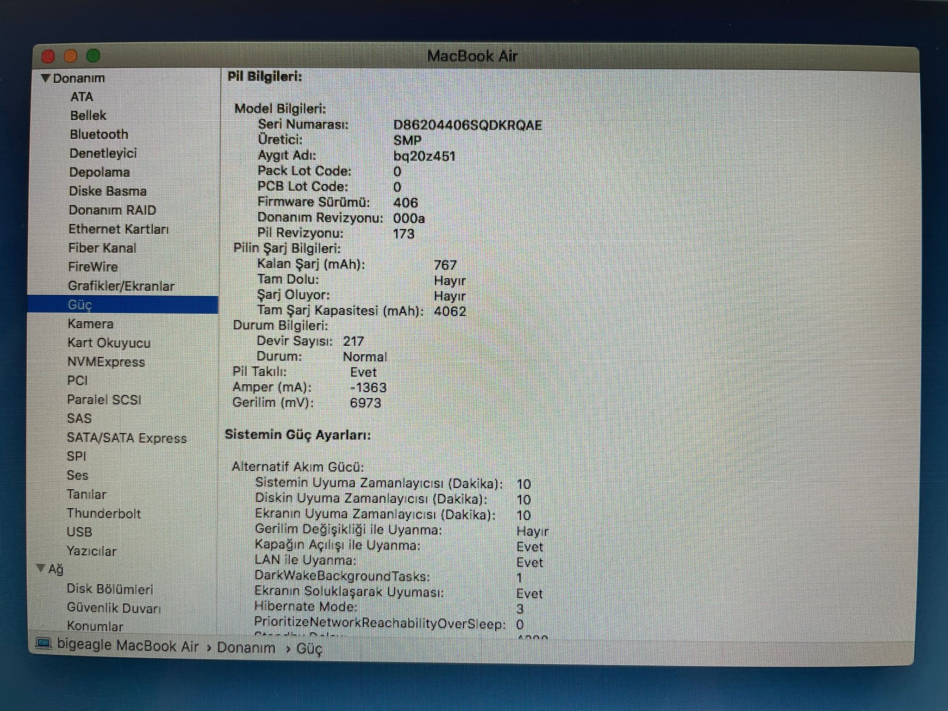This screenshot has width=948, height=711.
Task: Click the yellow minimize window button
Action: click(71, 56)
